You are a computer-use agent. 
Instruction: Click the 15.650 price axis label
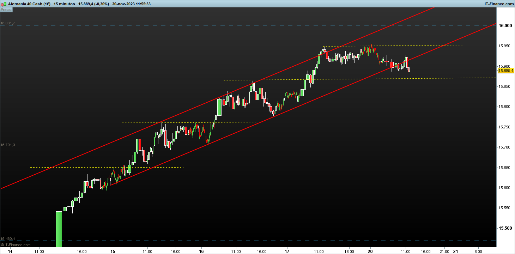pos(504,168)
